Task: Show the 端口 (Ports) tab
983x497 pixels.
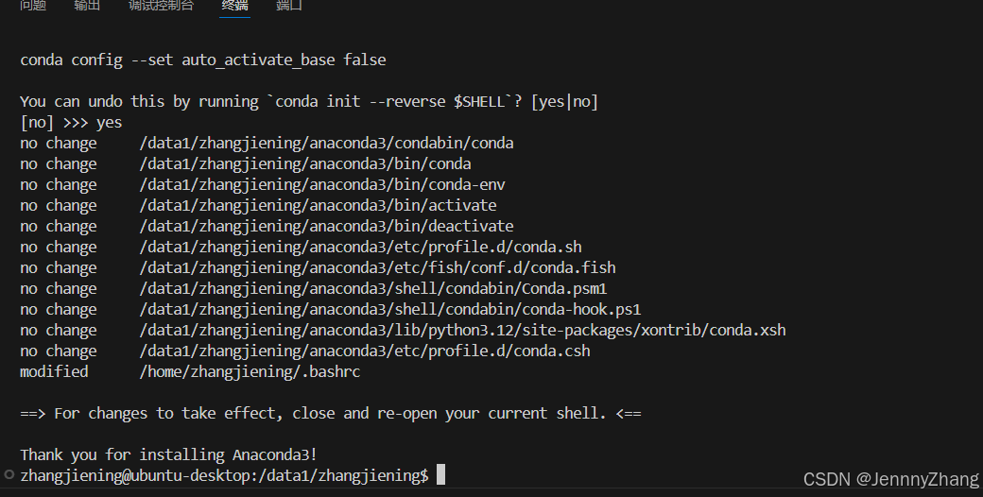Action: point(289,6)
